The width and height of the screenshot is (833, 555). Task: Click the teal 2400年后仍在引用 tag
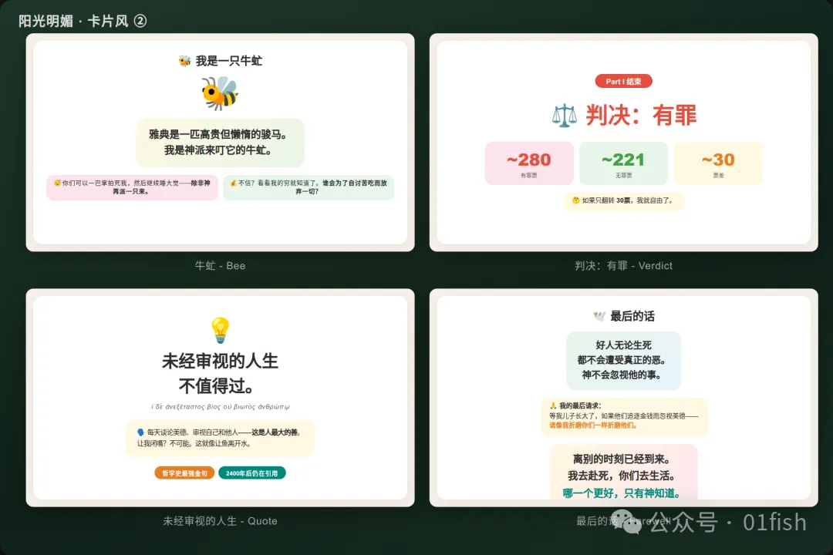tap(251, 473)
